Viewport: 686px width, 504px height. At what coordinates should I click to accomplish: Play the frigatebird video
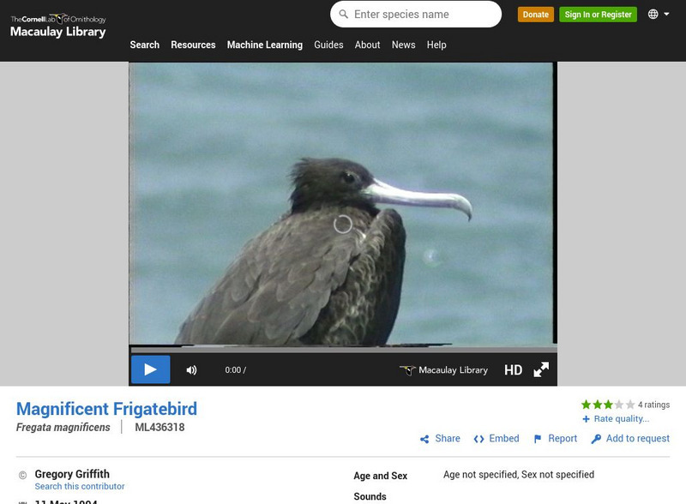click(151, 369)
